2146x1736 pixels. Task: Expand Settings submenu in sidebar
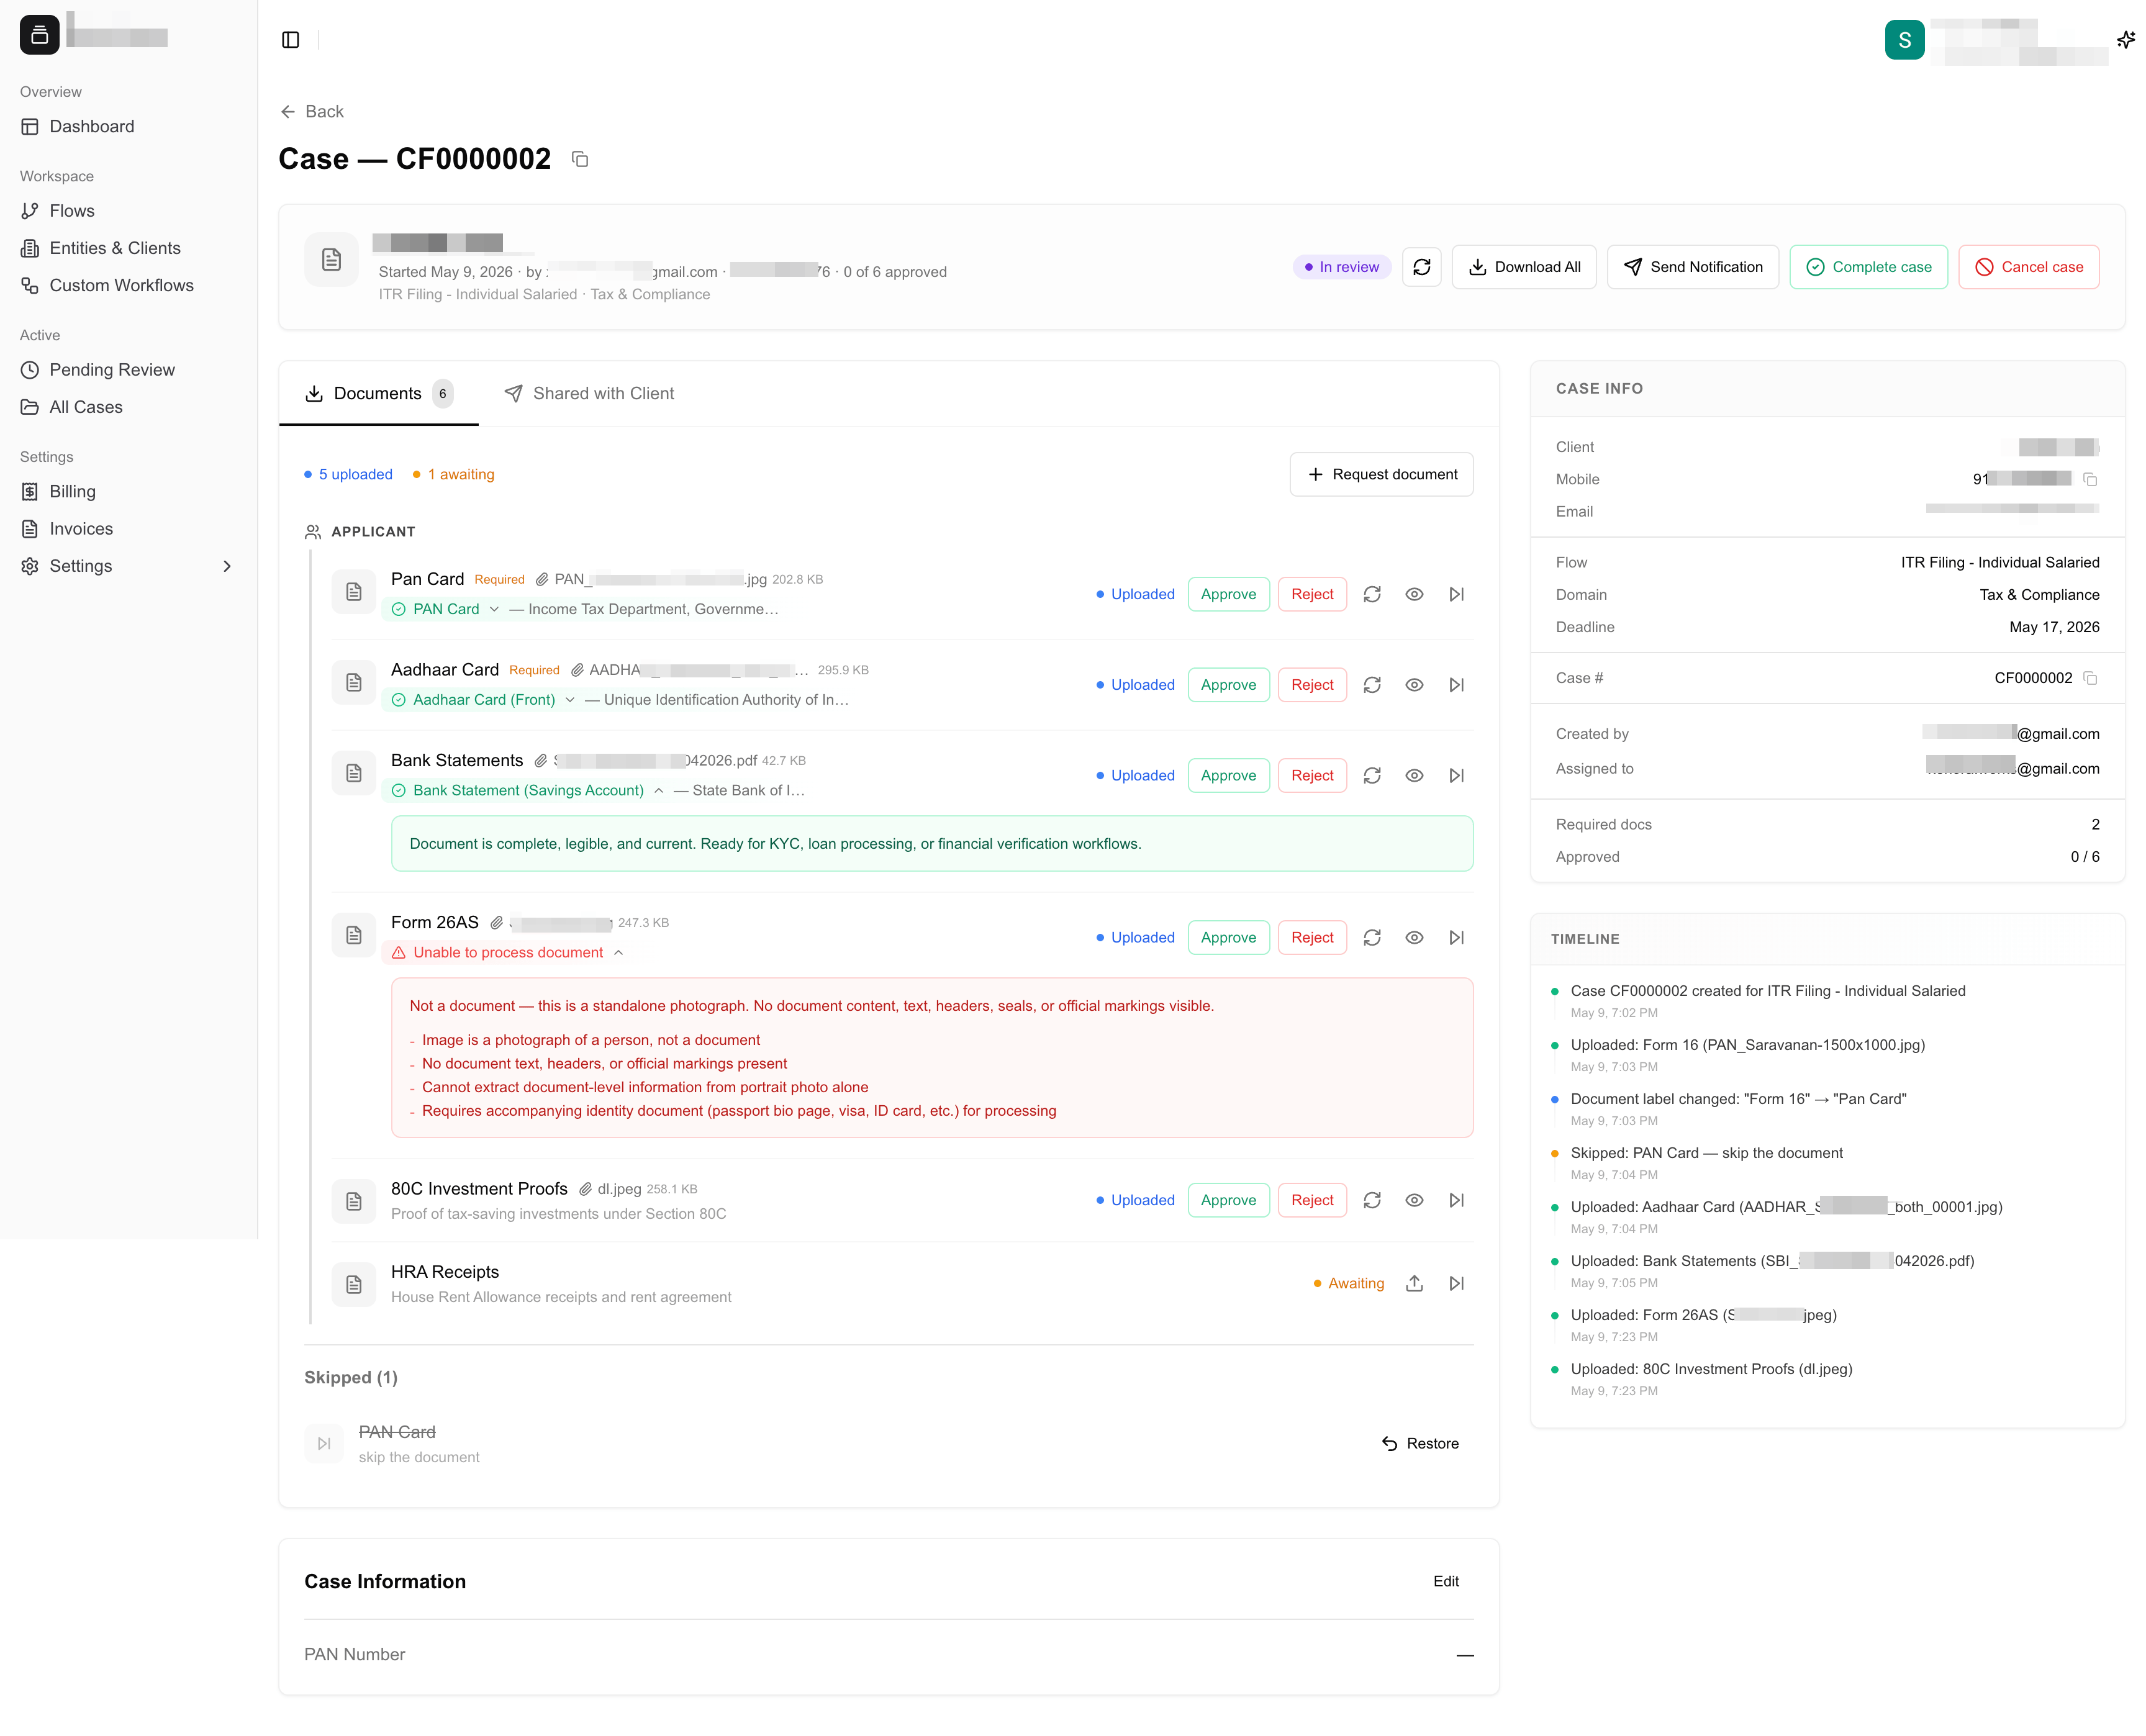(227, 566)
